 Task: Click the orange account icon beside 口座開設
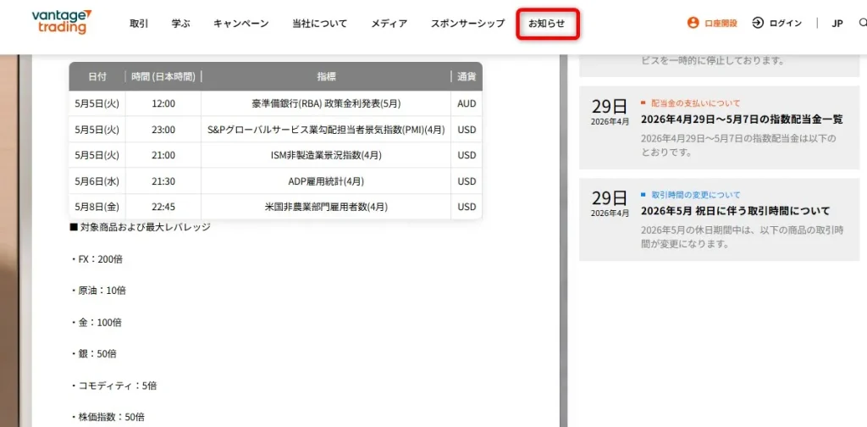tap(693, 23)
